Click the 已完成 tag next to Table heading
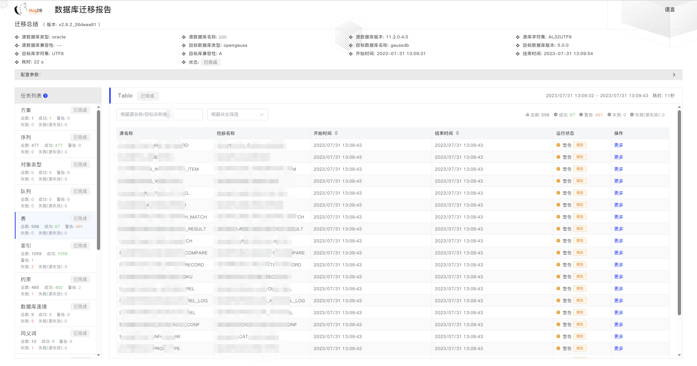Screen dimensions: 697x366 click(x=148, y=96)
